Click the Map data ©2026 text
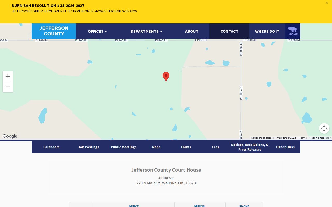The width and height of the screenshot is (332, 207). pos(286,138)
